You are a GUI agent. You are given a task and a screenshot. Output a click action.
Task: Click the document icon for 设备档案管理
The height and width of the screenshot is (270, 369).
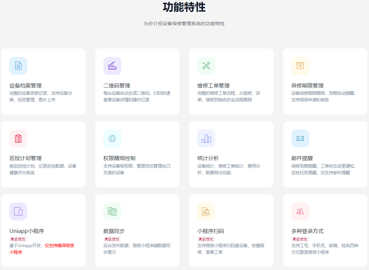coord(18,66)
